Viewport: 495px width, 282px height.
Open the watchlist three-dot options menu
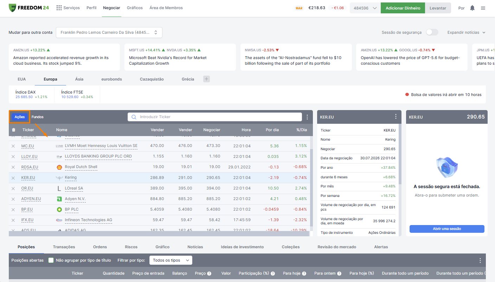pos(307,117)
